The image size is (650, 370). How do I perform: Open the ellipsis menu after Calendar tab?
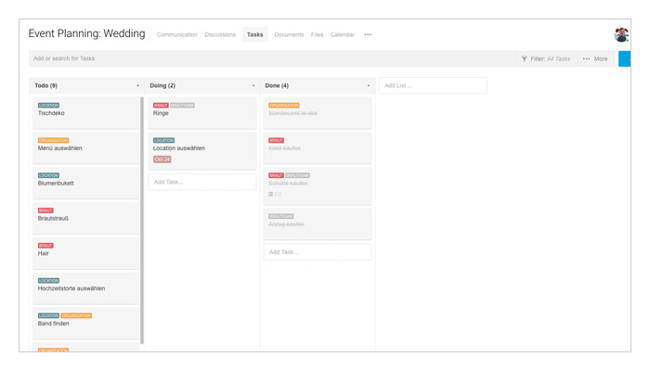[368, 34]
